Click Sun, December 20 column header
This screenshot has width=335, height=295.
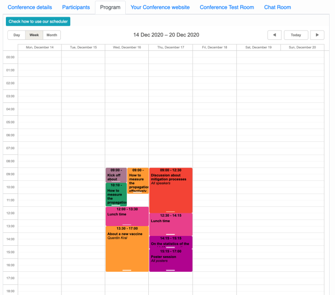point(302,47)
